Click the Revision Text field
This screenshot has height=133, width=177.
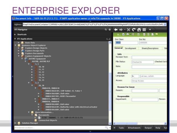coord(149,57)
